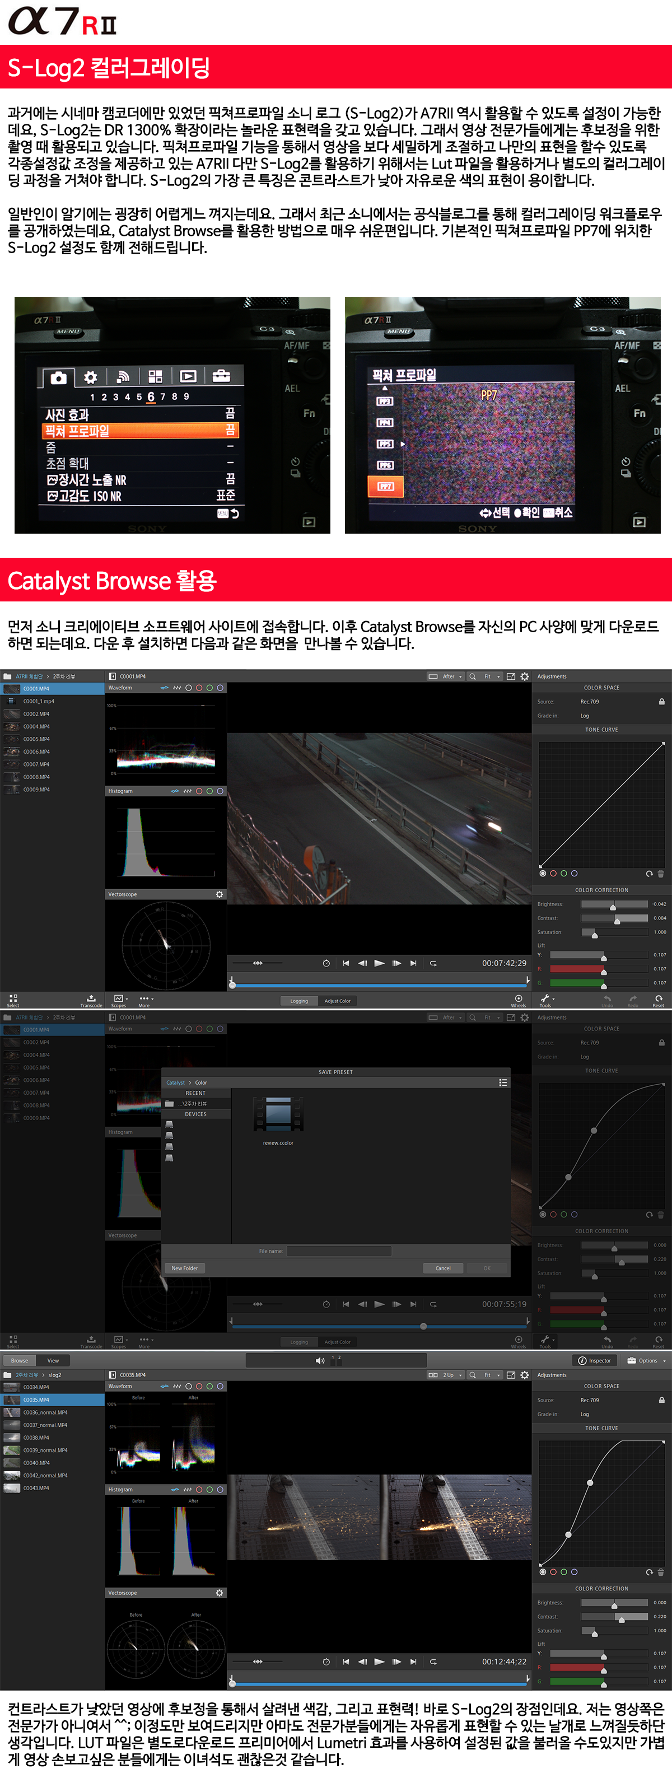Click Cancel in the Save Preset dialog

click(x=443, y=1267)
